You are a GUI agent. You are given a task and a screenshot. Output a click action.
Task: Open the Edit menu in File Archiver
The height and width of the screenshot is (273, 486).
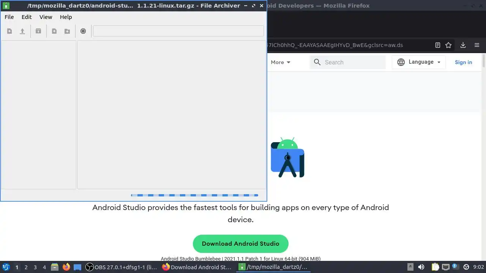(x=27, y=17)
